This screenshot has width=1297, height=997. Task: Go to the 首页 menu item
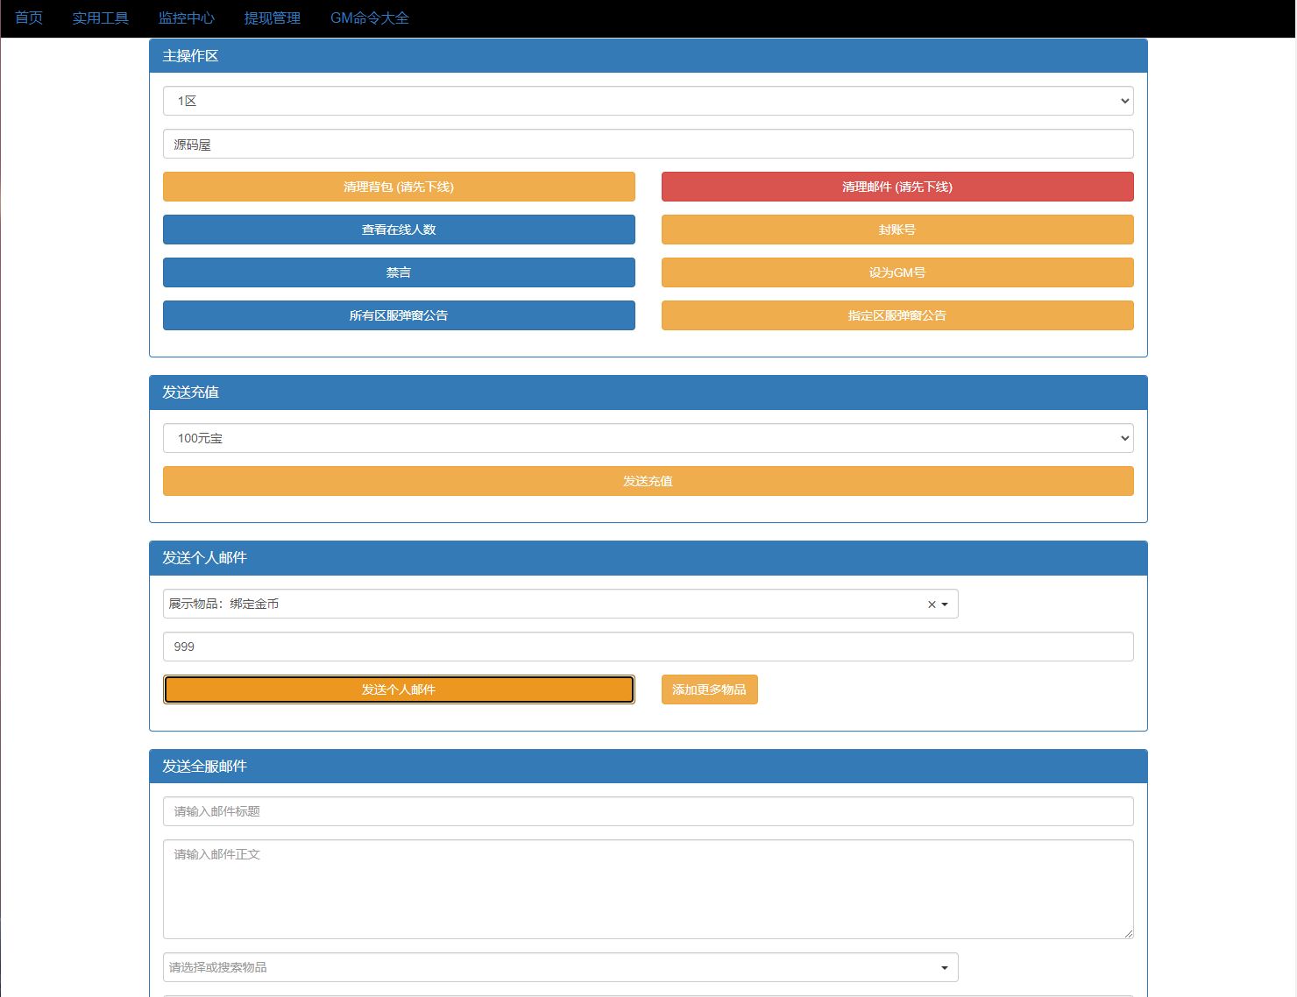point(29,18)
